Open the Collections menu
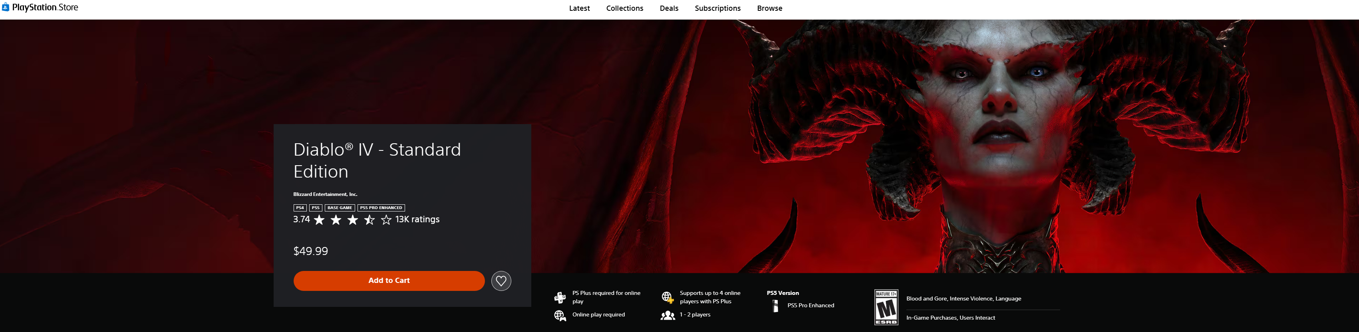This screenshot has width=1359, height=332. click(x=624, y=8)
